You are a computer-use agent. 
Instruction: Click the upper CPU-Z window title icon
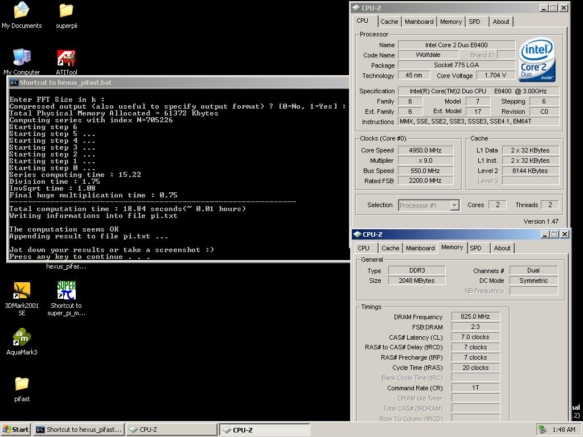click(356, 8)
